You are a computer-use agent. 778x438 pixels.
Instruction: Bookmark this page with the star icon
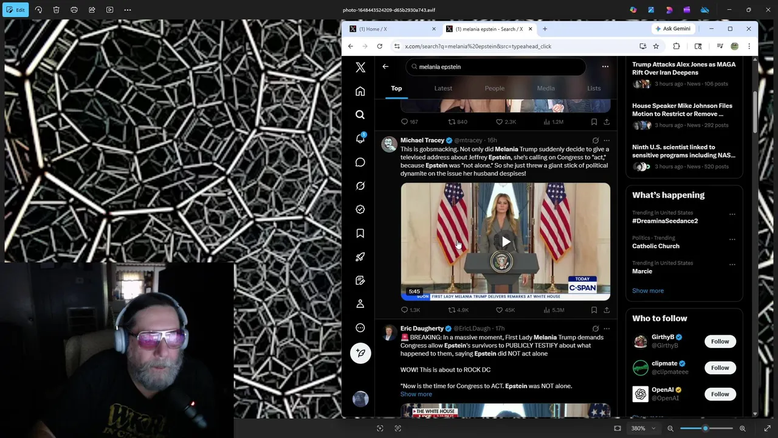tap(656, 46)
